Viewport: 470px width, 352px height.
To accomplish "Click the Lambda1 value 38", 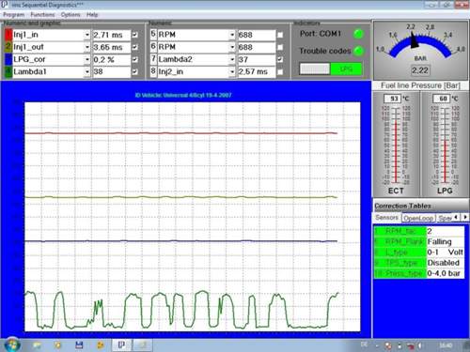I will 112,71.
